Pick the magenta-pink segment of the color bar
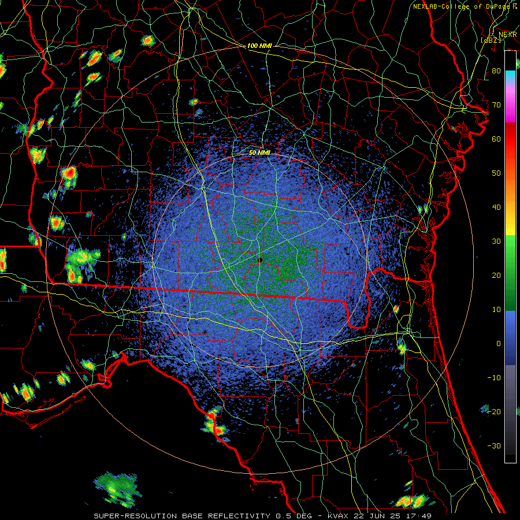520x520 pixels. point(510,102)
